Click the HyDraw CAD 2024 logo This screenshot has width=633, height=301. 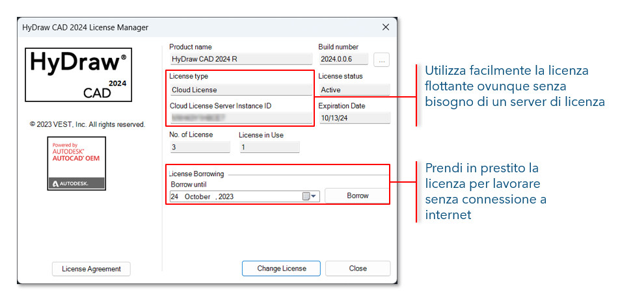78,75
